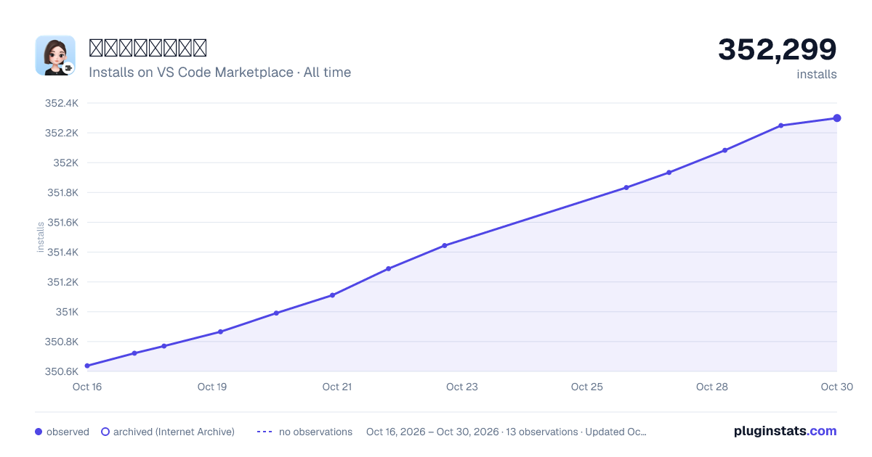Click the data point near 351K
Screen dimensions: 872x457
point(276,313)
